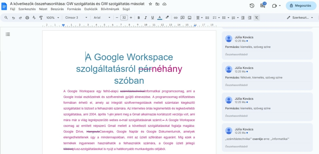Open the Szerkesztés mode button

click(x=300, y=18)
